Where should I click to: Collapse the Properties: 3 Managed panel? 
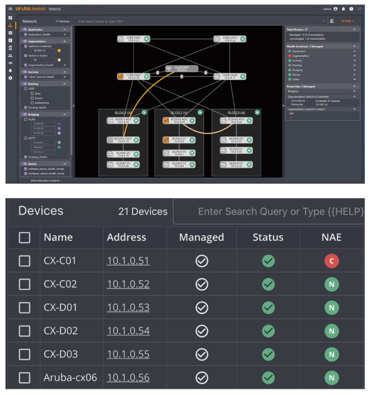(354, 86)
